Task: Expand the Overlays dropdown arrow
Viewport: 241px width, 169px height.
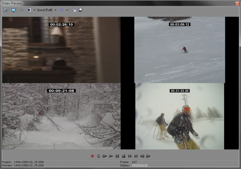Action: point(67,10)
